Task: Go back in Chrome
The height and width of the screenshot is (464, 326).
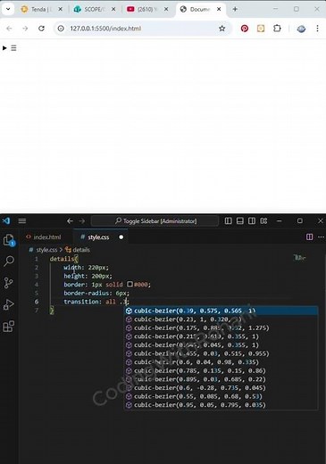Action: pos(9,29)
